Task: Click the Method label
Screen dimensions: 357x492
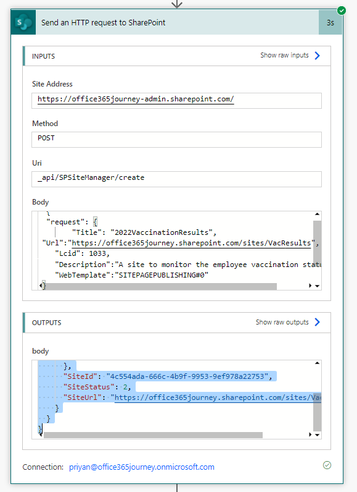Action: point(45,124)
